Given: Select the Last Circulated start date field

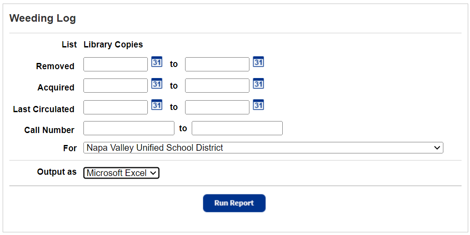Looking at the screenshot, I should click(115, 107).
